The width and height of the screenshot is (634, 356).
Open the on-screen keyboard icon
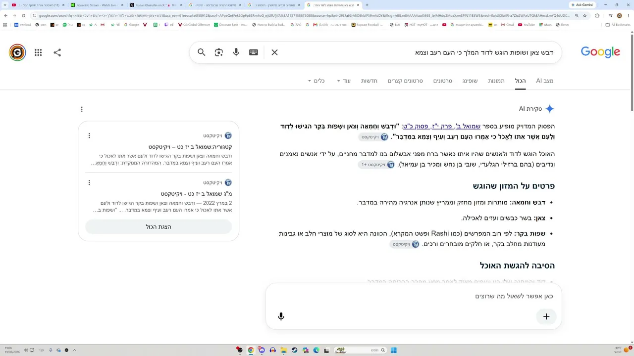click(254, 52)
